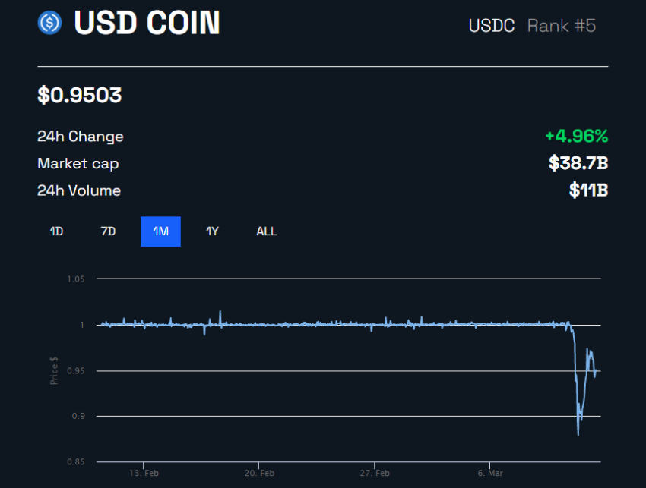Click the 27. Feb date label
Viewport: 646px width, 488px height.
tap(375, 473)
